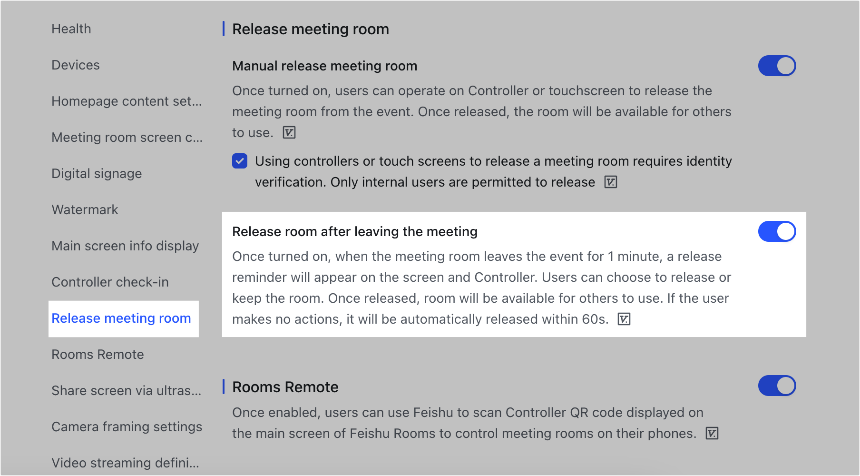Disable the Manual release meeting room toggle
Viewport: 860px width, 476px height.
pos(777,66)
